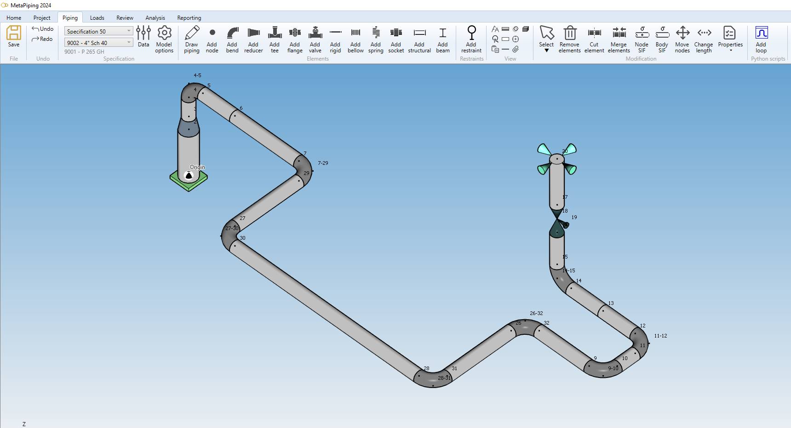Pick the Add tee tool

click(275, 39)
